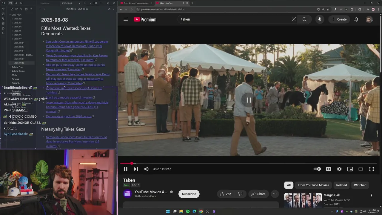382x215 pixels.
Task: Switch to the Scott Bessent browser tab
Action: click(x=136, y=3)
